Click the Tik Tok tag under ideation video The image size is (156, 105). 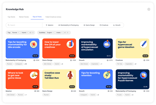(x=120, y=64)
